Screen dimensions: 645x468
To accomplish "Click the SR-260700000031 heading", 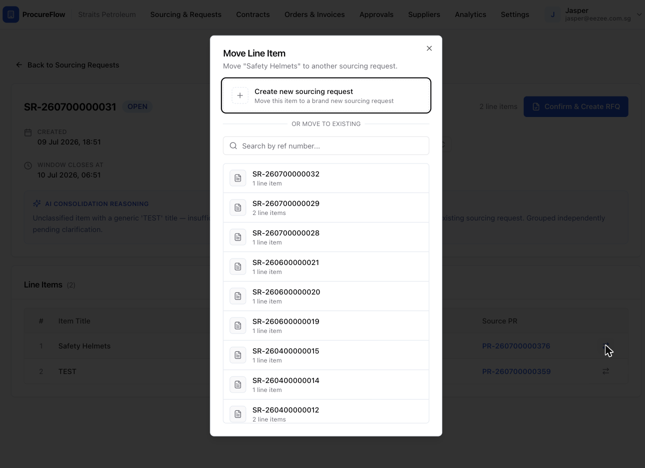I will tap(70, 106).
